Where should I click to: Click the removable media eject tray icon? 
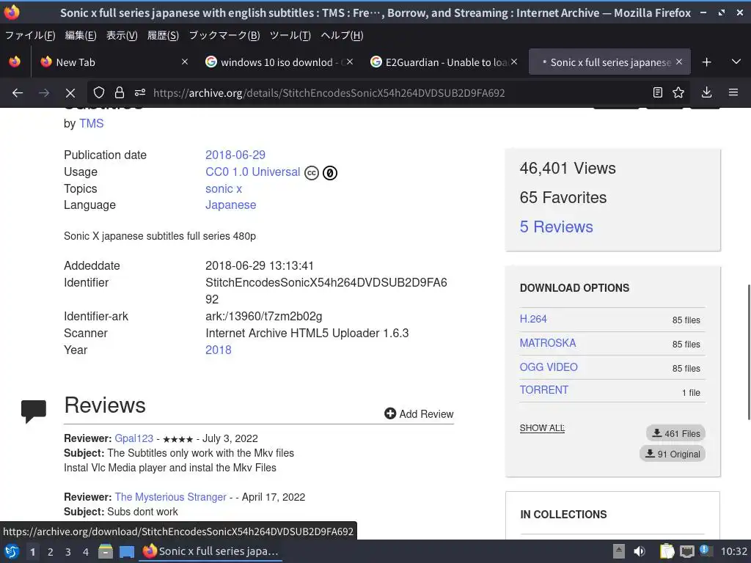click(619, 551)
